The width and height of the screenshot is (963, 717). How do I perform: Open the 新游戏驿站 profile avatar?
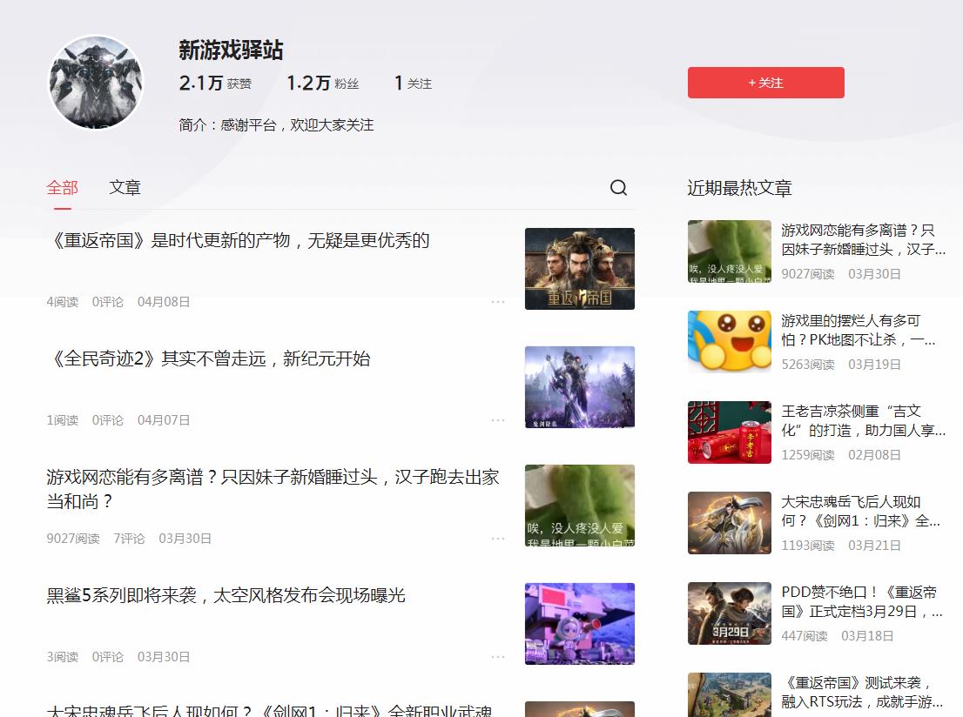tap(96, 83)
